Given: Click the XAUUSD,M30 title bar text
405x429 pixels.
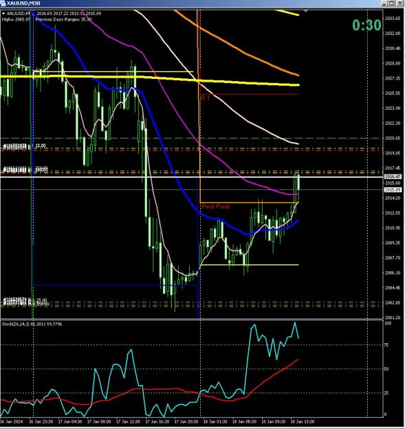Looking at the screenshot, I should click(24, 3).
